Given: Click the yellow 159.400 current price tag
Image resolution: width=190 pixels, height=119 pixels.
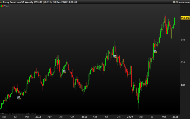Looking at the screenshot, I should tap(185, 18).
